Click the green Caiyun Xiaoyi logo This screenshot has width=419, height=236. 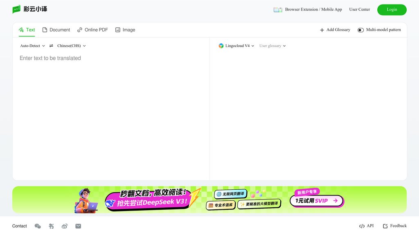(16, 9)
